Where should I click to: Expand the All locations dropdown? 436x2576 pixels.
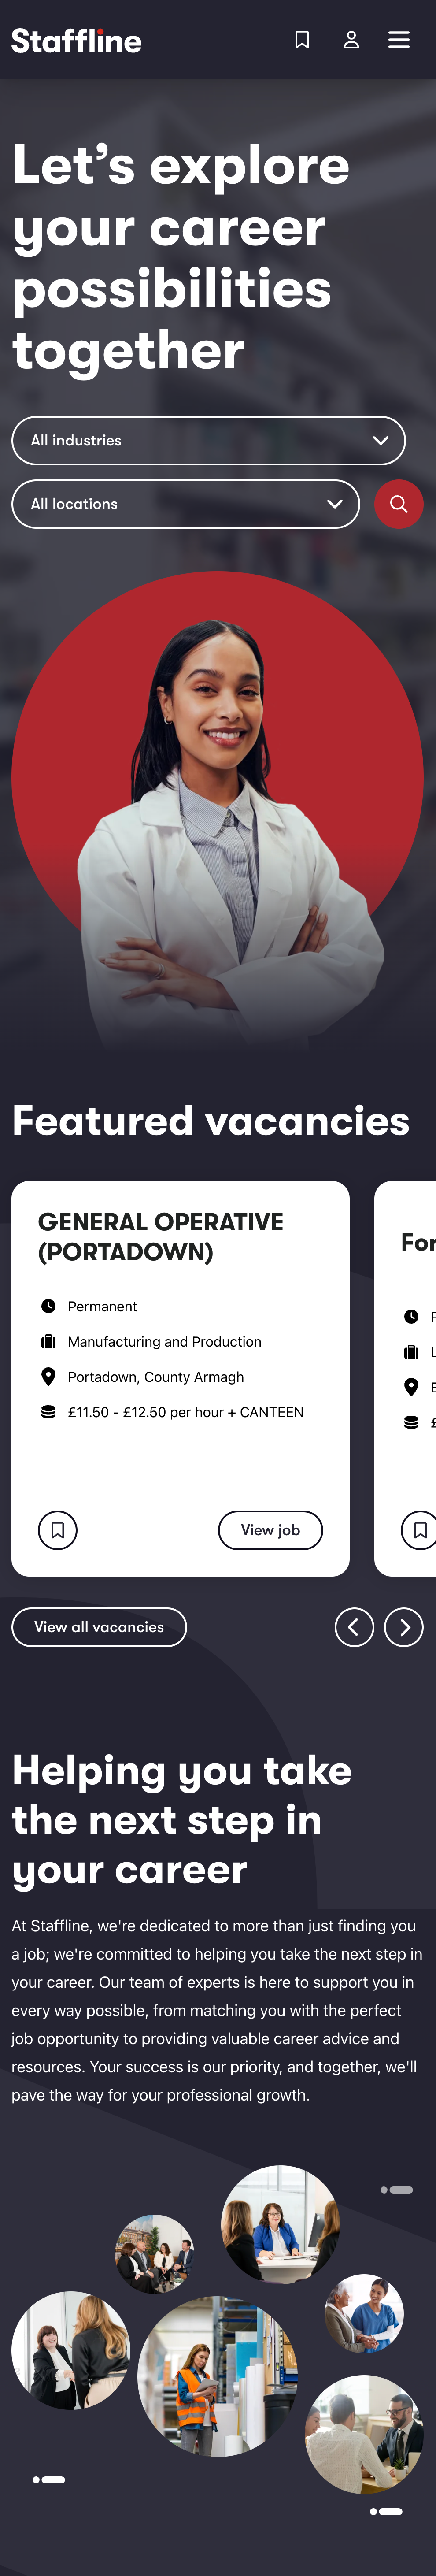coord(185,504)
